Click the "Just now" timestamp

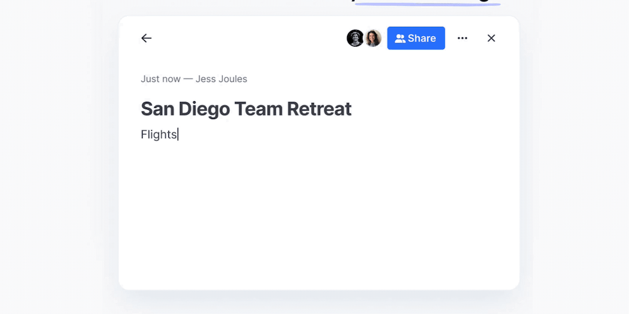pyautogui.click(x=160, y=78)
